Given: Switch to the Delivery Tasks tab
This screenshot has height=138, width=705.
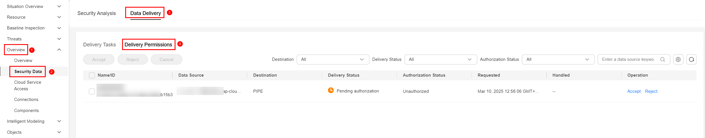Looking at the screenshot, I should coord(99,45).
